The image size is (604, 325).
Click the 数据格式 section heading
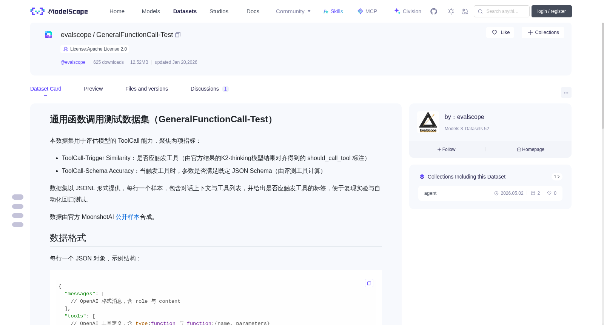tap(68, 238)
